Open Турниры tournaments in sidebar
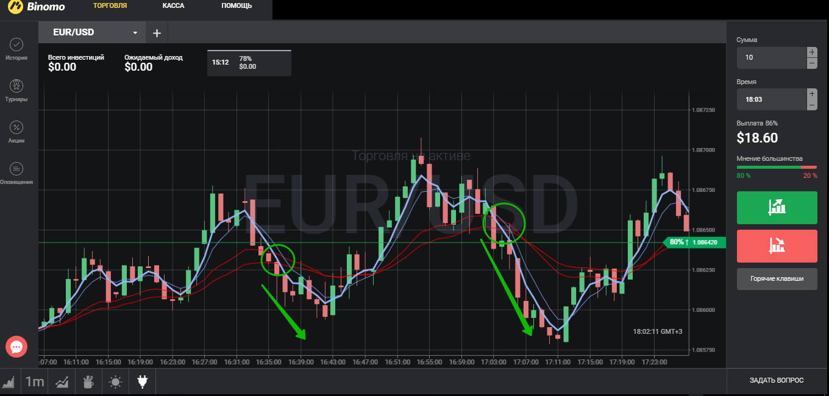 pos(17,90)
